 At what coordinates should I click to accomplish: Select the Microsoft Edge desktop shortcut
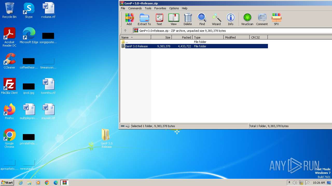pyautogui.click(x=29, y=36)
